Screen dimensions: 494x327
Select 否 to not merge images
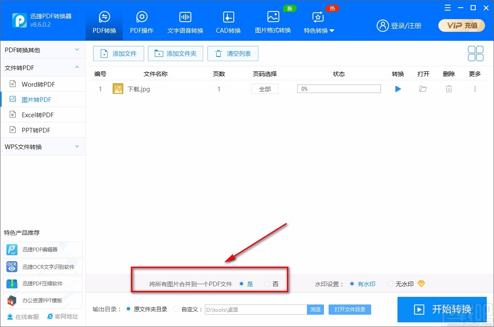tap(267, 284)
